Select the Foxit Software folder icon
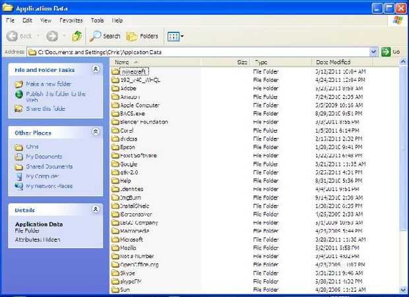Viewport: 409px width, 297px height. point(115,156)
